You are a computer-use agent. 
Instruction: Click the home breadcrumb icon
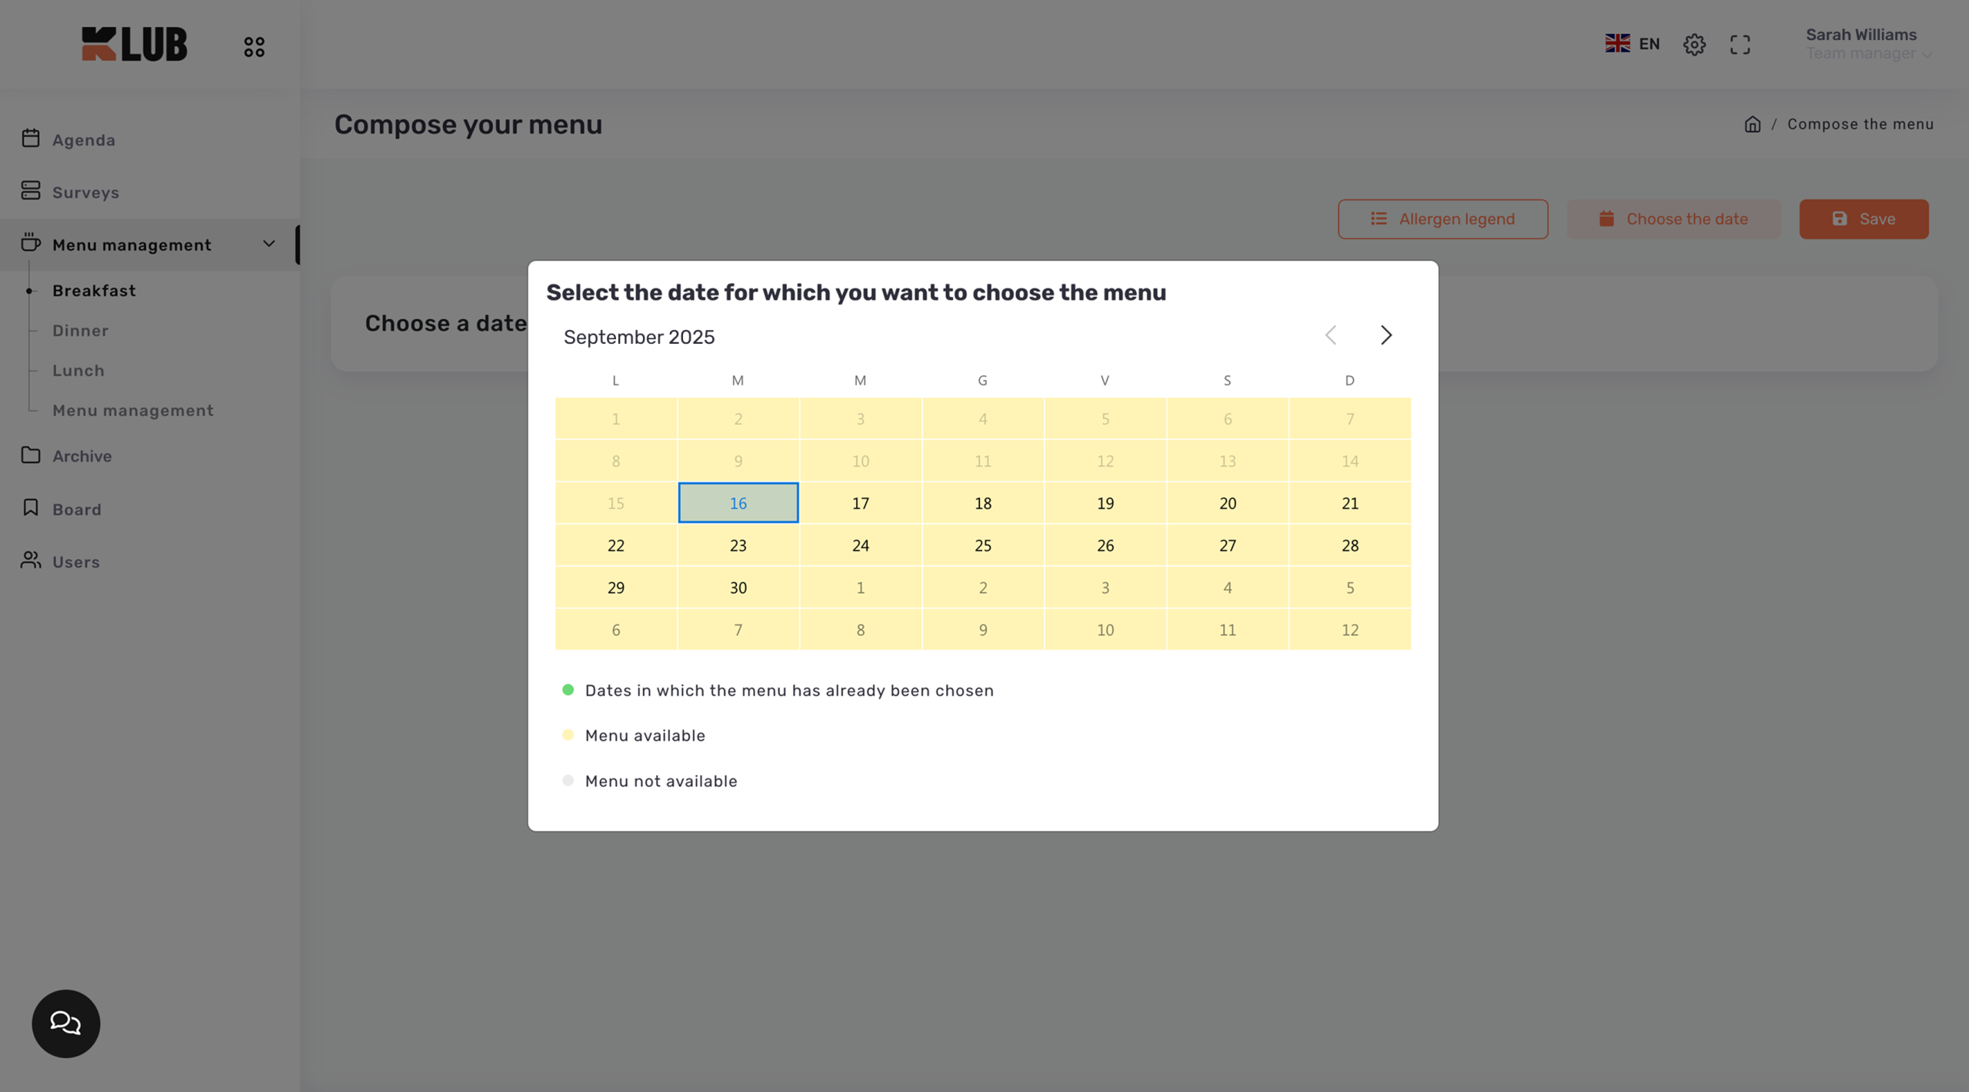1752,125
